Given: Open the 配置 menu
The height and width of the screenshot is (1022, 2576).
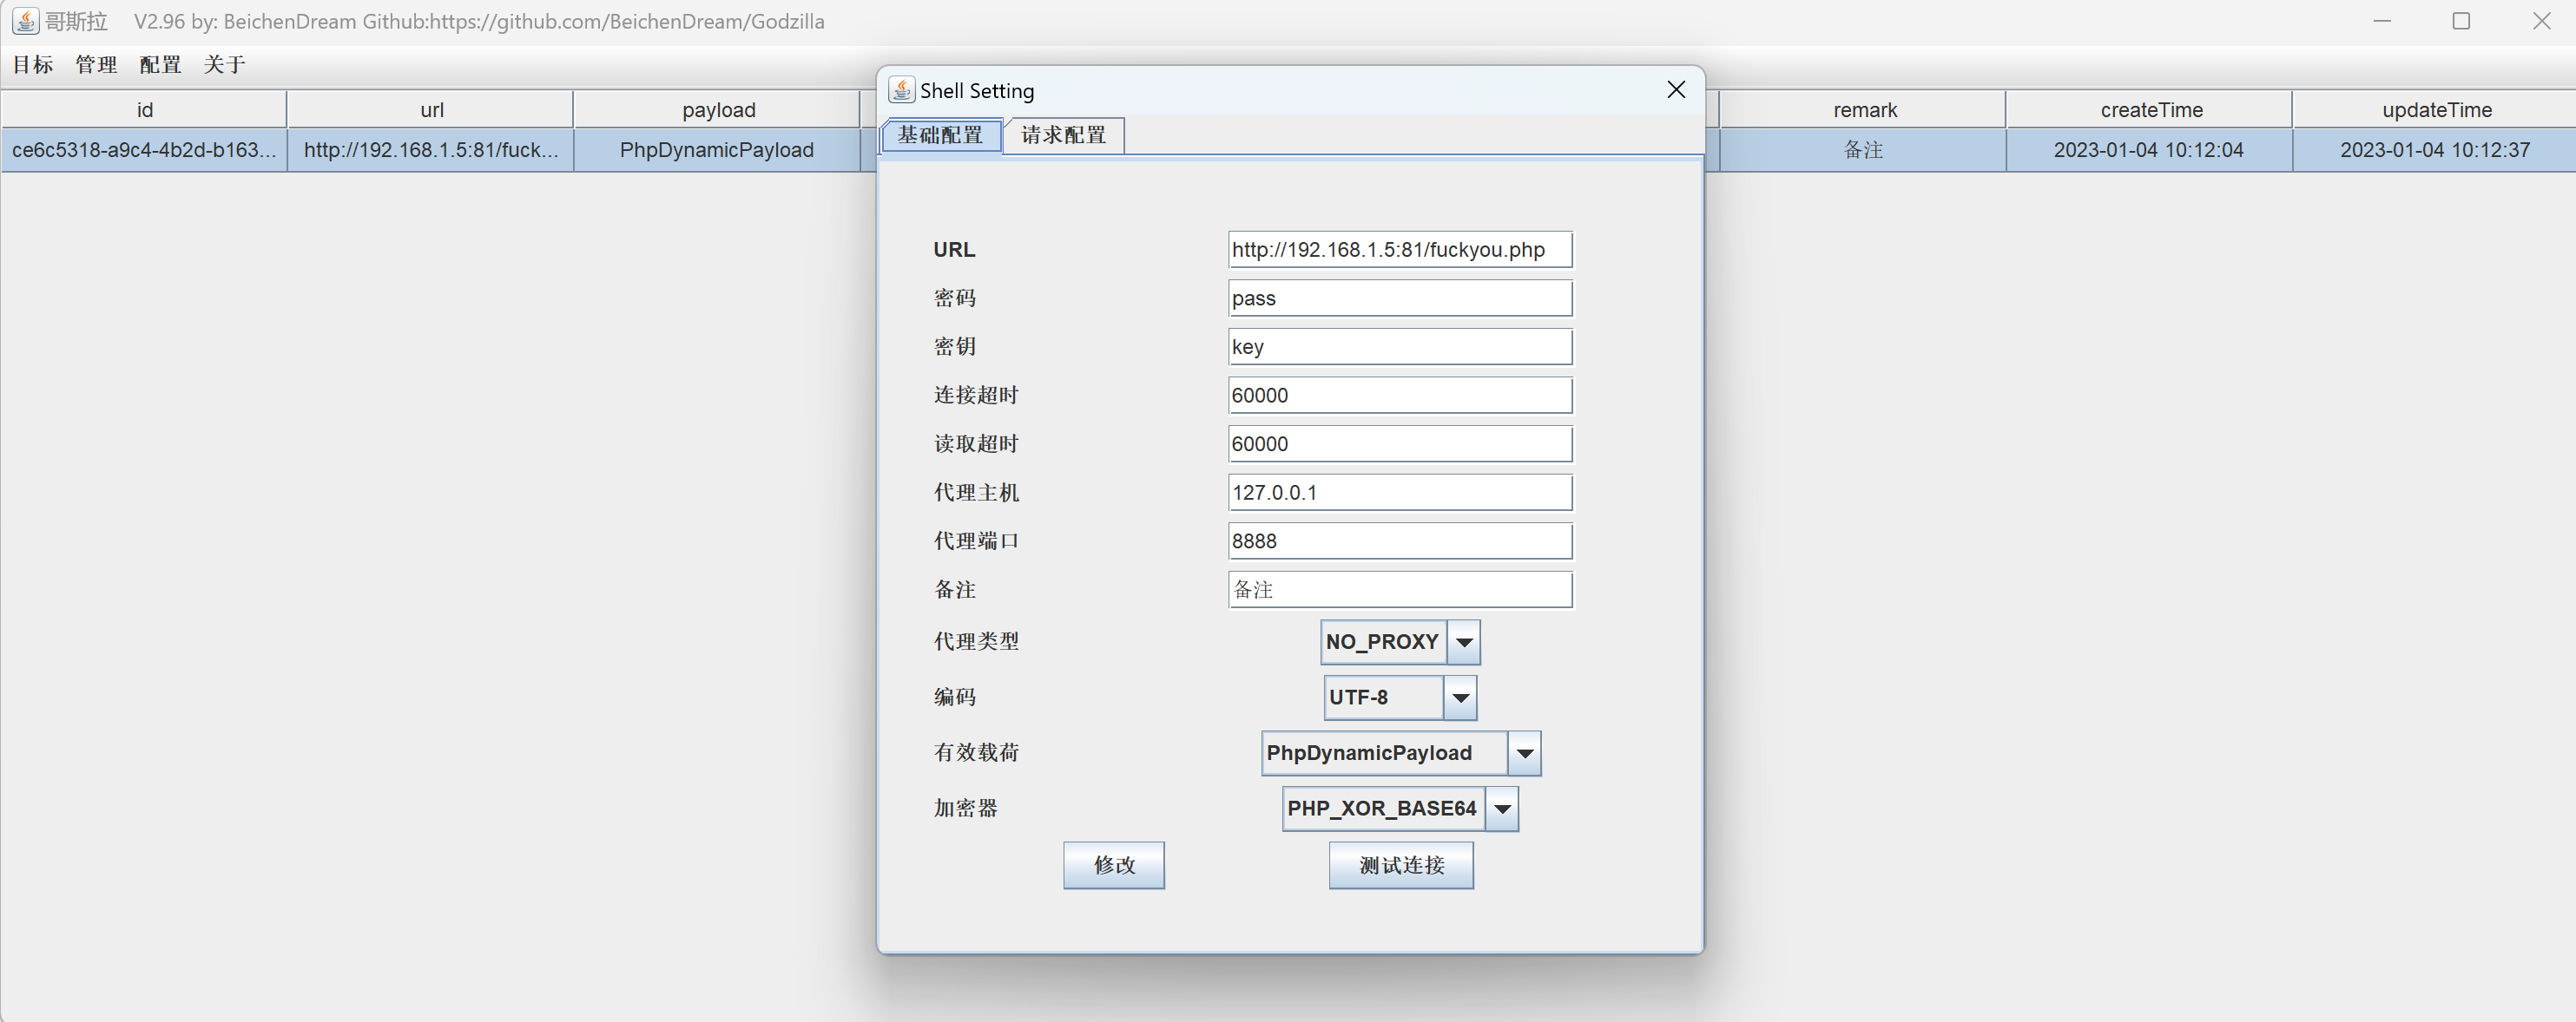Looking at the screenshot, I should (x=160, y=65).
